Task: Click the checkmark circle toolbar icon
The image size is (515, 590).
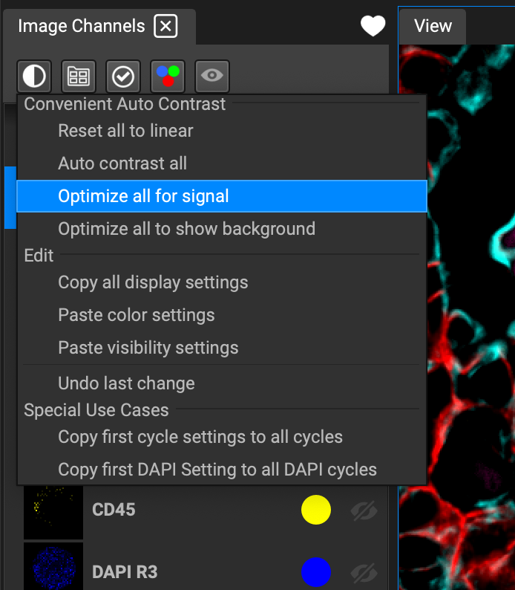Action: click(123, 77)
